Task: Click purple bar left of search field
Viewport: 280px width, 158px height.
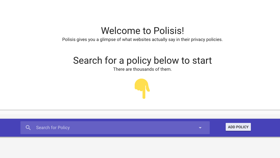Action: click(10, 128)
